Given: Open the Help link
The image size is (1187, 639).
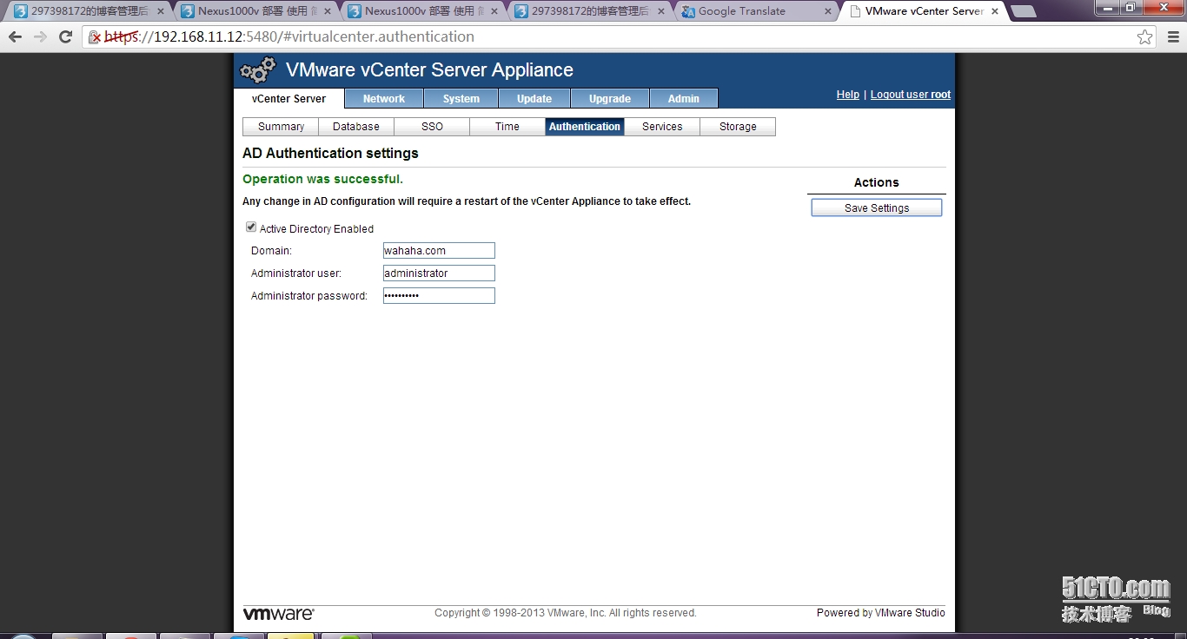Looking at the screenshot, I should coord(848,95).
